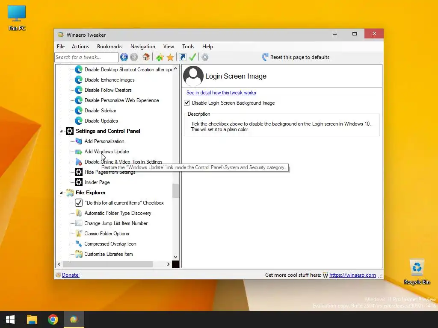Select Disable Online & Video Tips in Settings
This screenshot has width=438, height=328.
pos(124,162)
